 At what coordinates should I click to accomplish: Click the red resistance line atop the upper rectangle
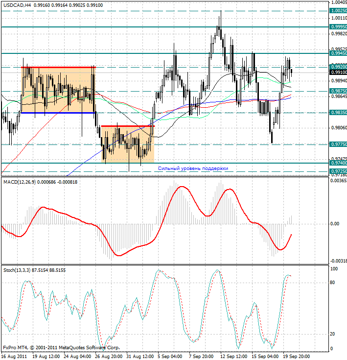58,67
